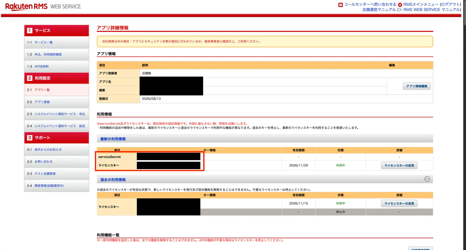Click the サポート section header in sidebar
The width and height of the screenshot is (466, 250).
[57, 138]
